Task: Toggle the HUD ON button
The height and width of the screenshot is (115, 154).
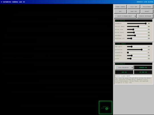Action: coord(124,72)
